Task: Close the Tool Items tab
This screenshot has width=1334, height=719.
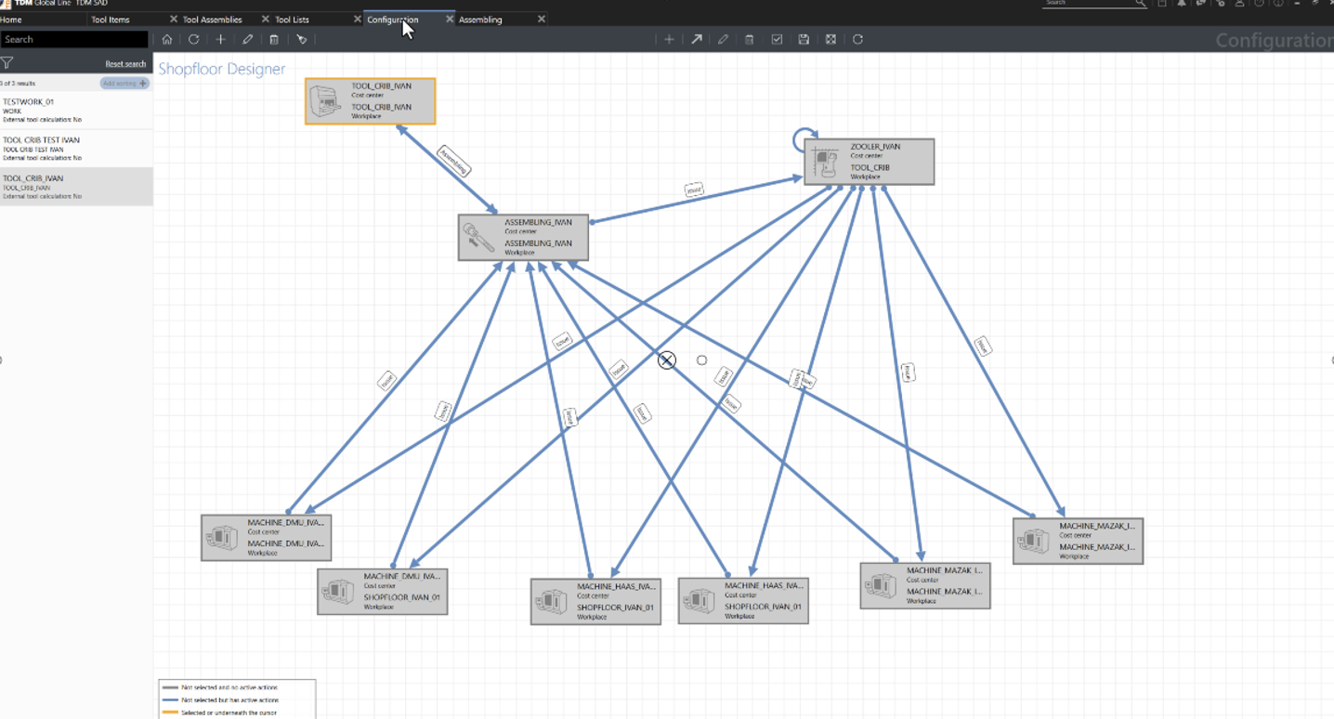Action: 173,20
